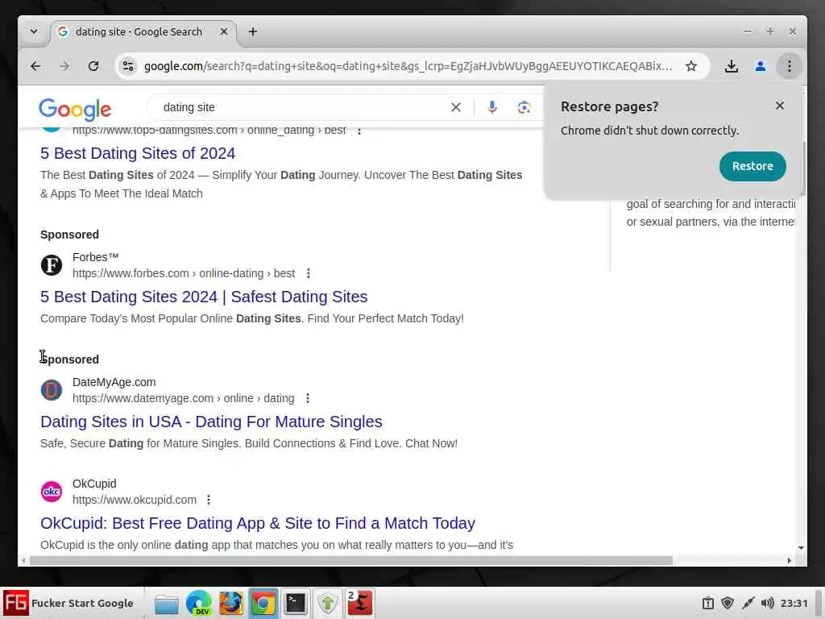Bookmark this page with the star icon
This screenshot has width=825, height=619.
pos(691,66)
